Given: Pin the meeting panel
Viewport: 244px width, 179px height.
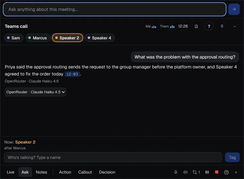Looking at the screenshot, I should pyautogui.click(x=222, y=26).
